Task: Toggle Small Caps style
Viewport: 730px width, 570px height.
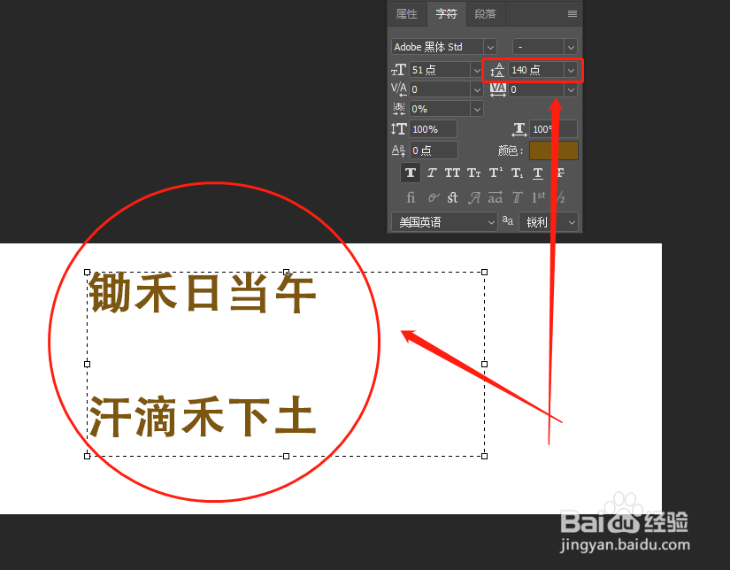Action: point(474,173)
